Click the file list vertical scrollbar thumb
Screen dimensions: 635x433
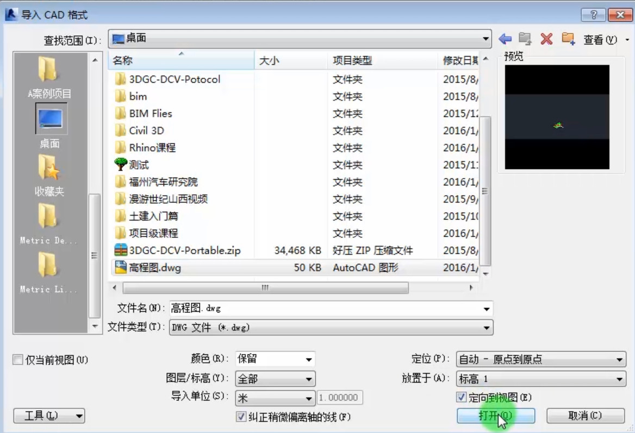[485, 191]
